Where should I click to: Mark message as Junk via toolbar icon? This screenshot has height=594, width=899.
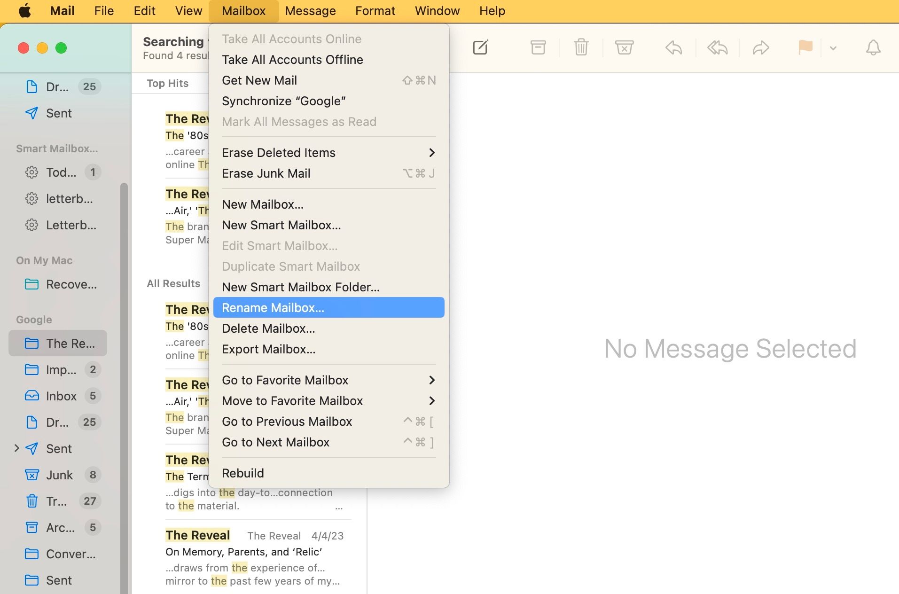(x=624, y=47)
